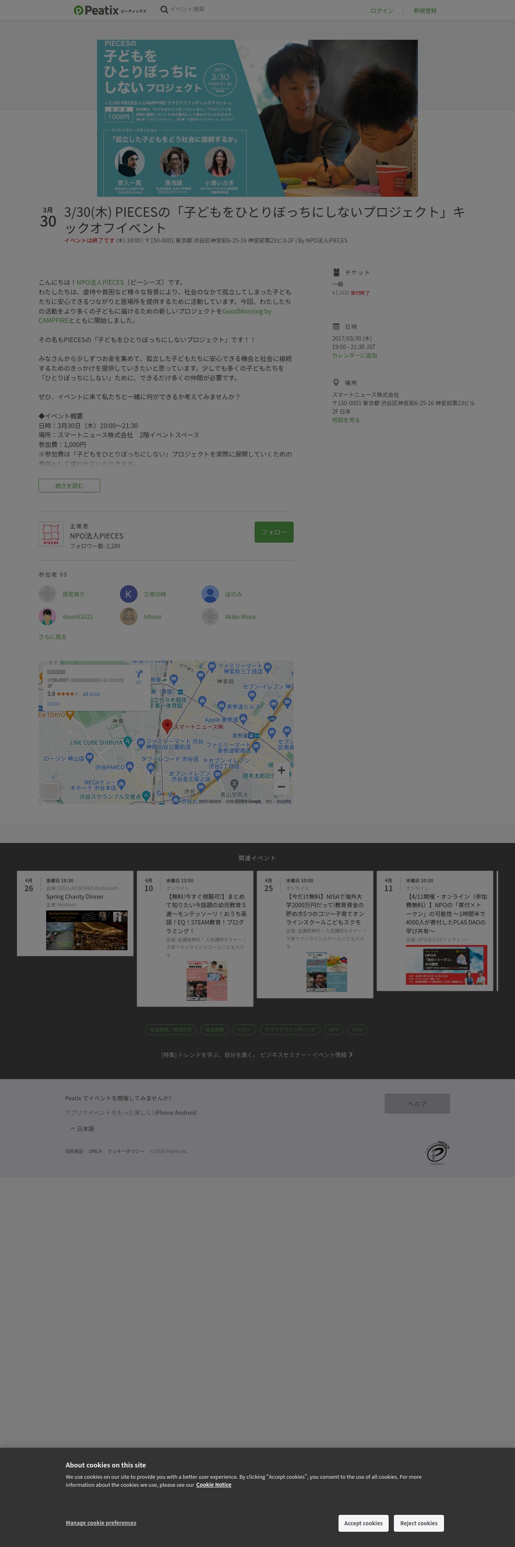This screenshot has height=1547, width=515.
Task: Open organizer name NPO法人PIECES
Action: click(x=97, y=536)
